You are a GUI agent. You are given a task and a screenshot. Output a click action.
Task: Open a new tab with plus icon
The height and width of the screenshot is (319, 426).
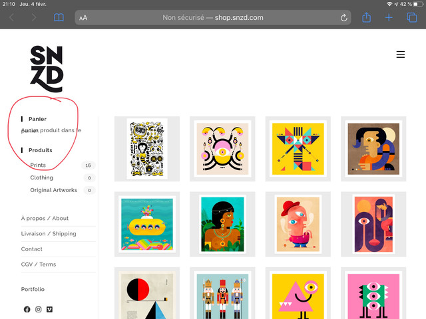[389, 18]
